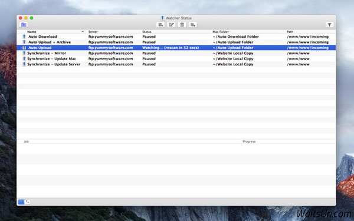Screen dimensions: 354x221
Task: Switch to the second bottom-left view button
Action: [27, 202]
